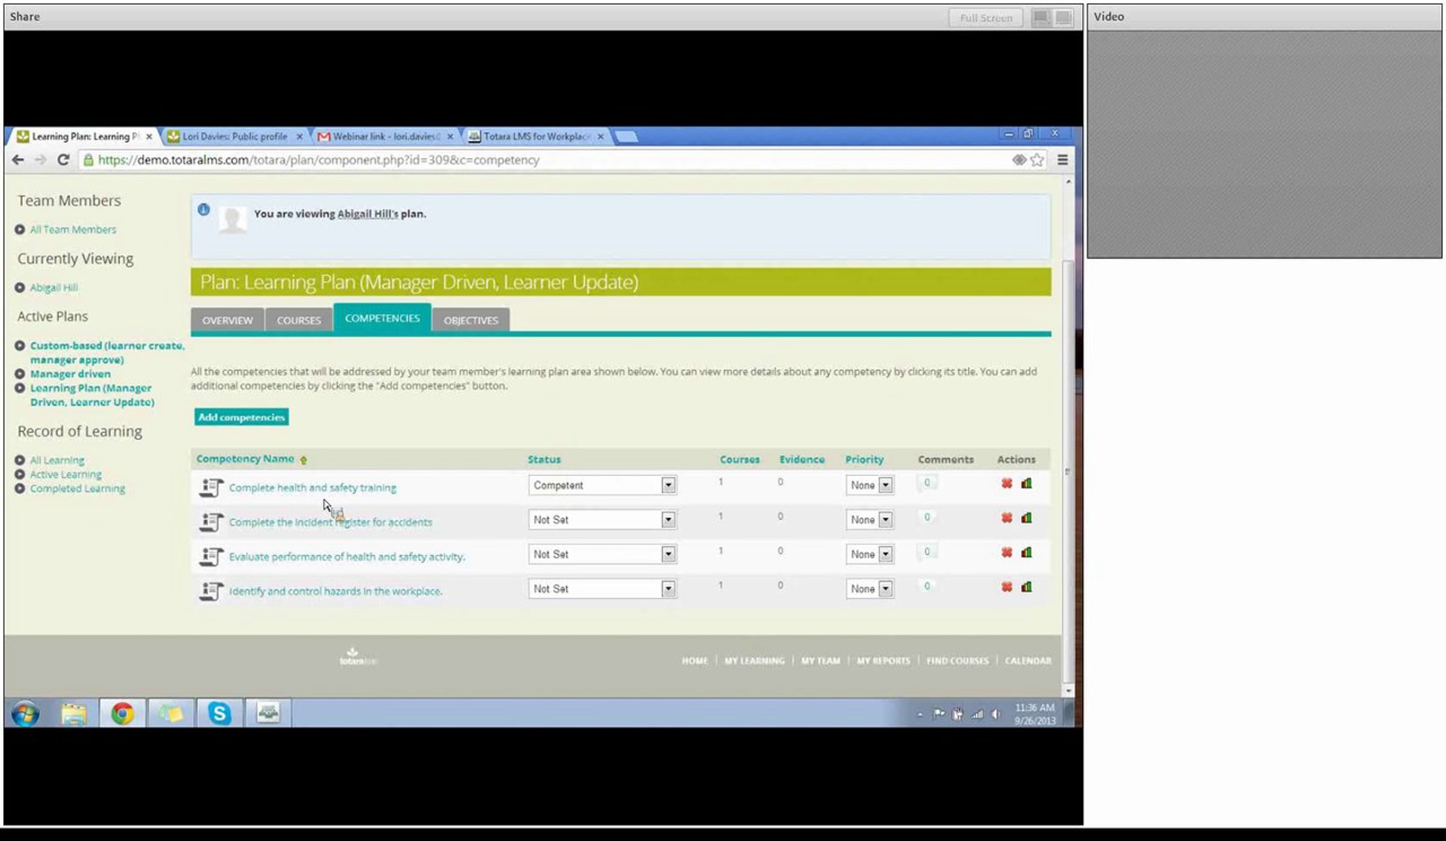Viewport: 1446px width, 841px height.
Task: Bookmark page with the star icon
Action: coord(1037,160)
